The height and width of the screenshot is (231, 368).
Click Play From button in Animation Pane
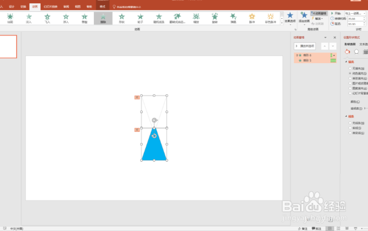click(305, 46)
